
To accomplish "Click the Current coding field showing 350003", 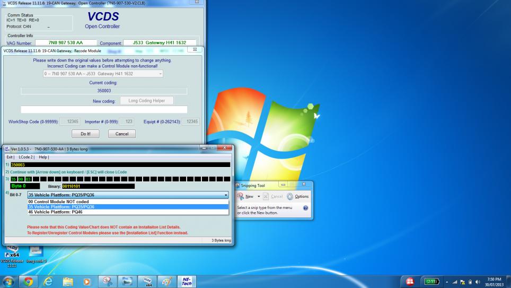I will tap(104, 91).
